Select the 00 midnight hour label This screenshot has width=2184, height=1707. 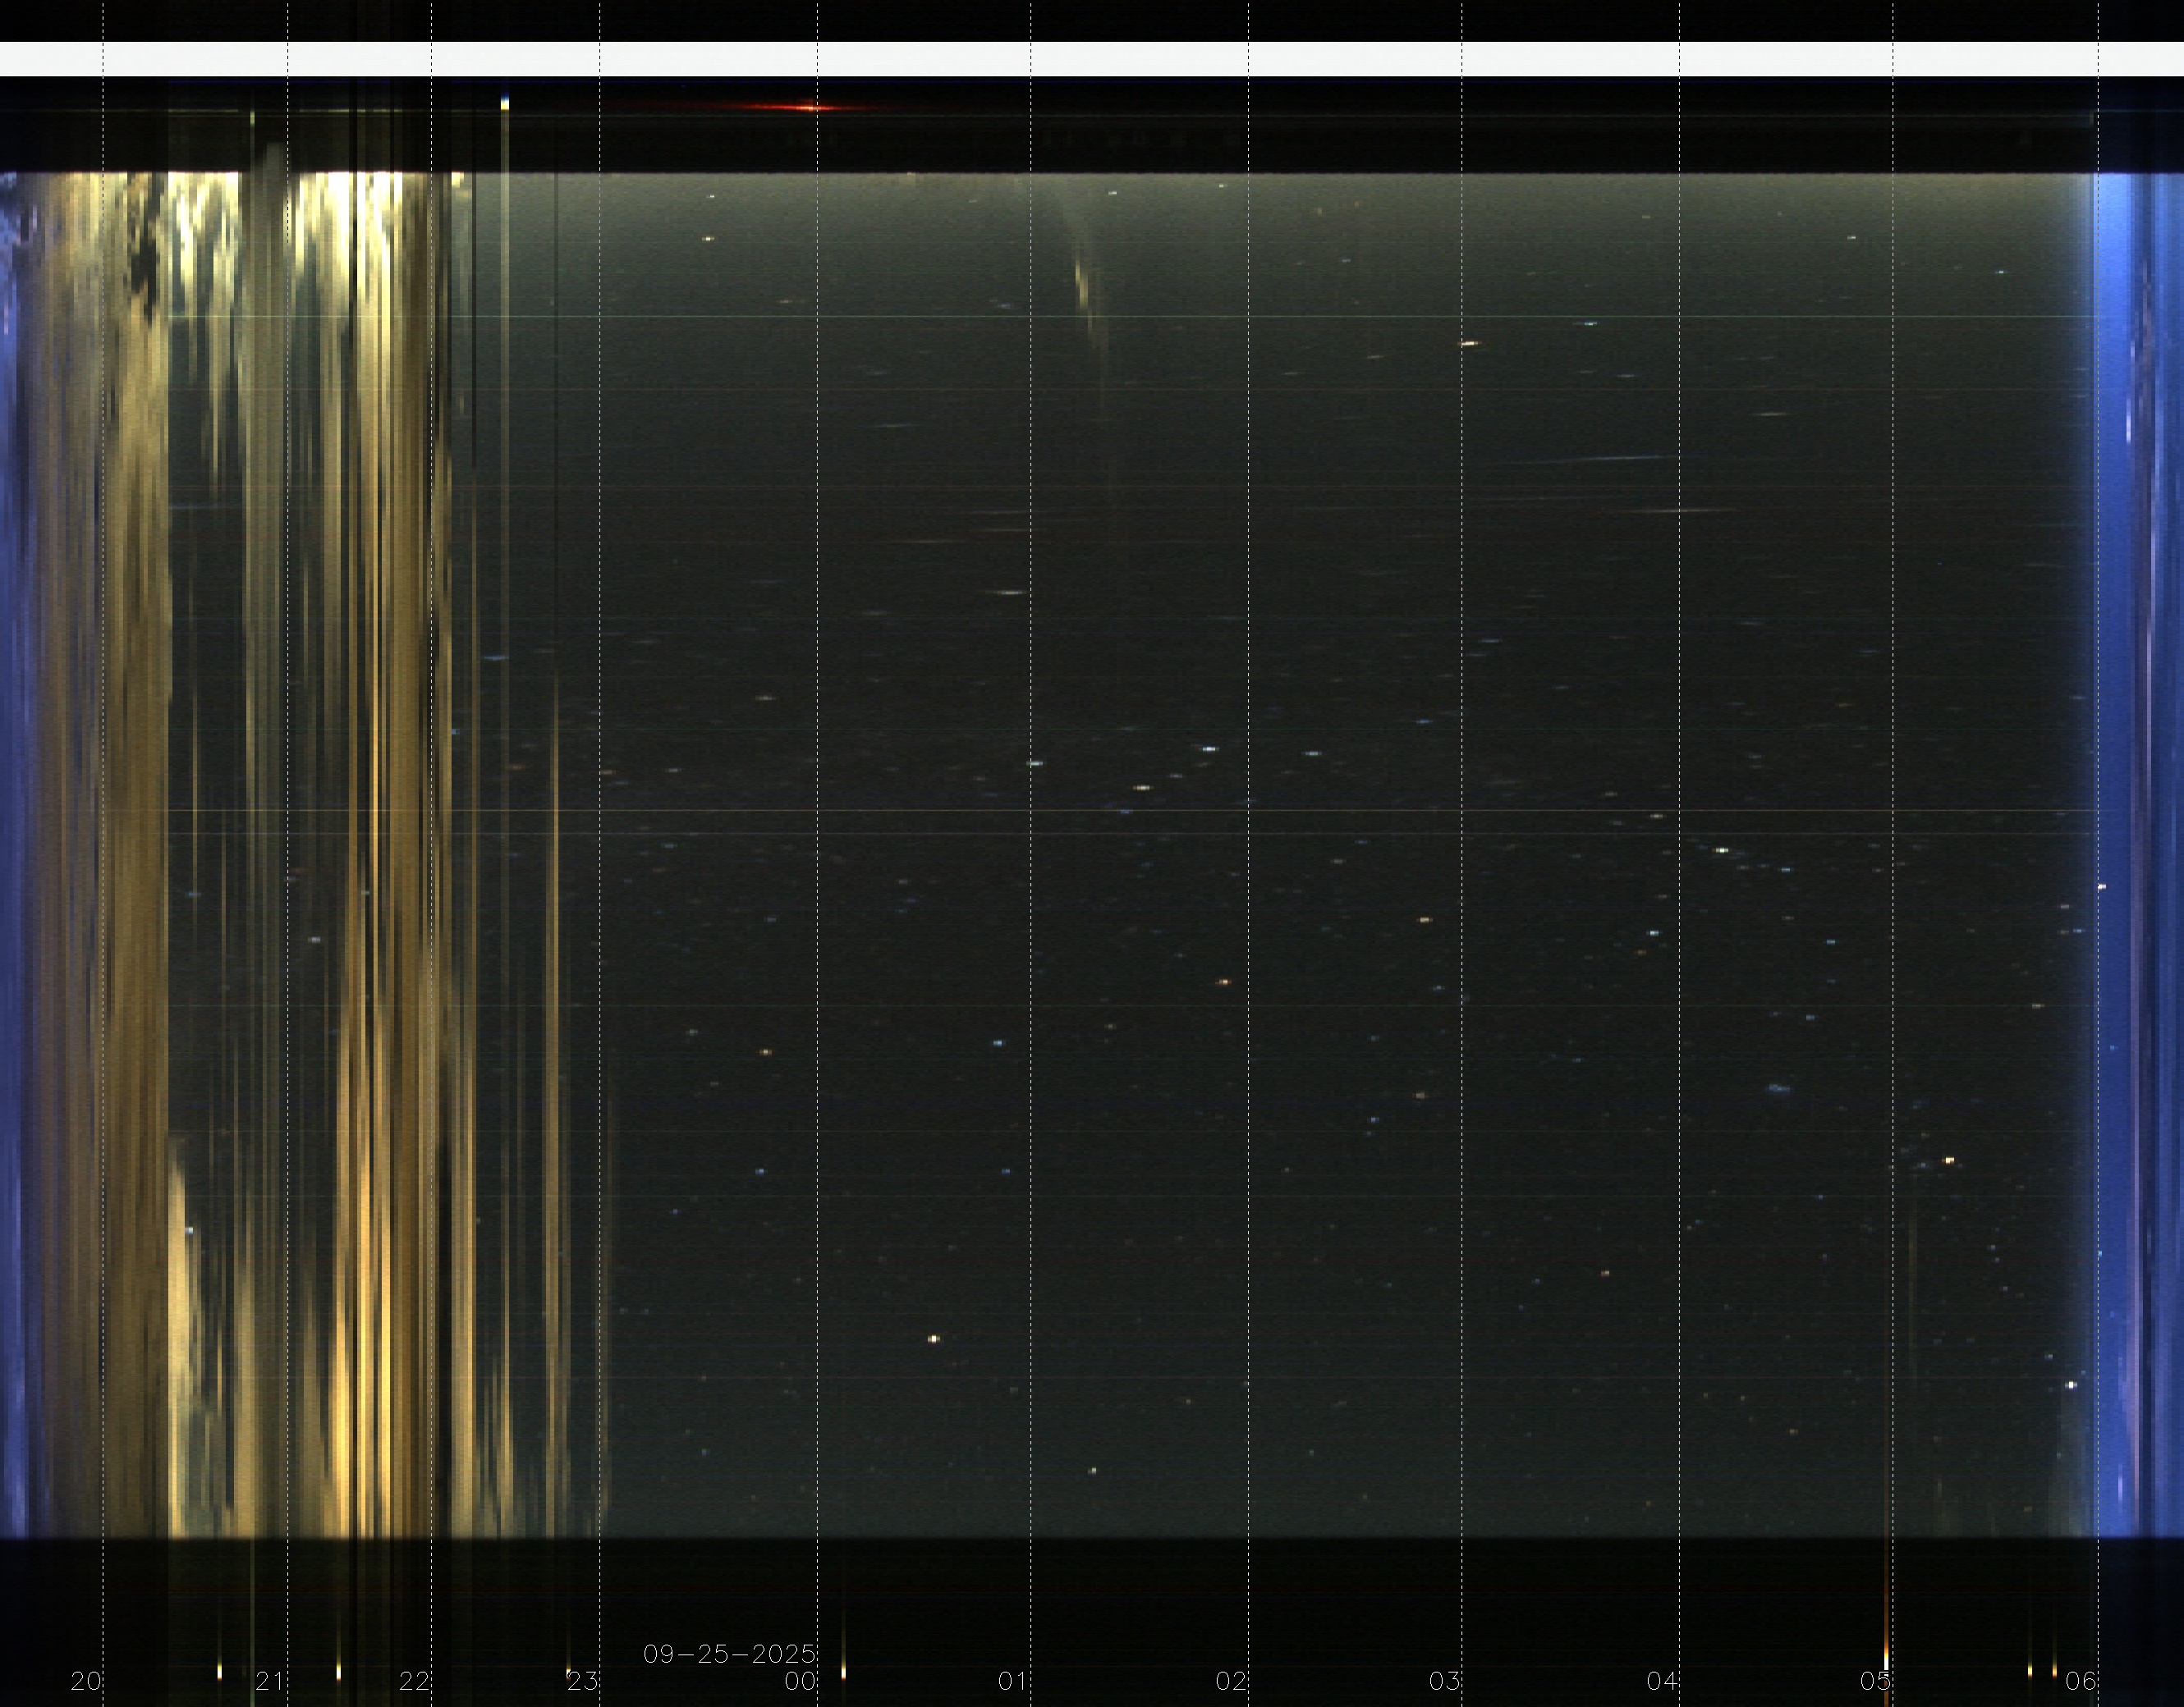click(800, 1681)
